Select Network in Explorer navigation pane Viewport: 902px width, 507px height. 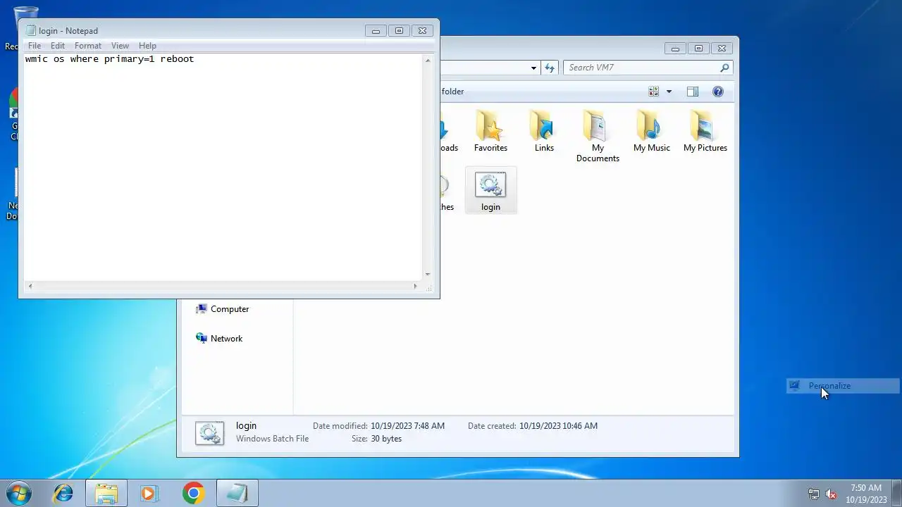click(219, 339)
